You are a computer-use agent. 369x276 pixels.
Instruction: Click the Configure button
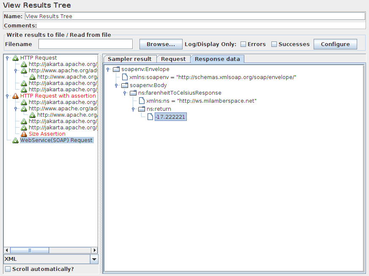tap(335, 44)
